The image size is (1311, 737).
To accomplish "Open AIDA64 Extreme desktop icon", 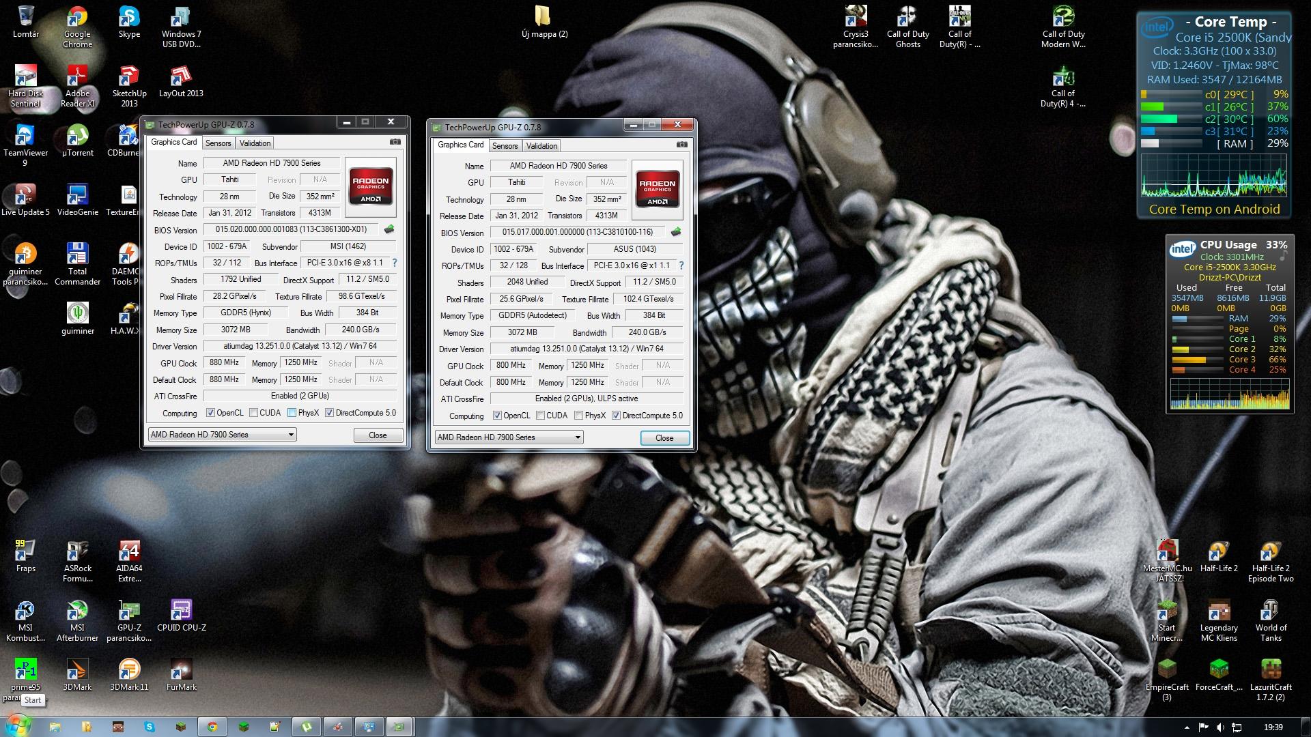I will pyautogui.click(x=129, y=562).
